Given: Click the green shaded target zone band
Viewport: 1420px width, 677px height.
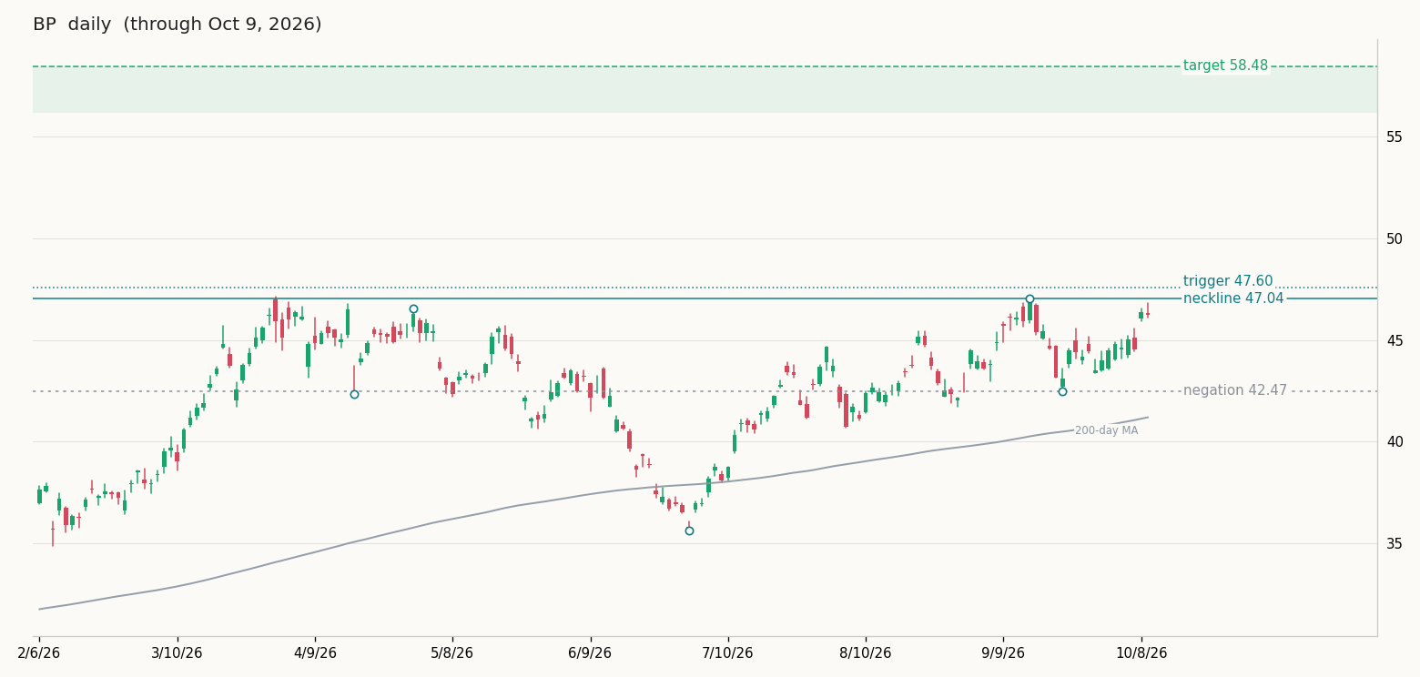Looking at the screenshot, I should tap(705, 89).
